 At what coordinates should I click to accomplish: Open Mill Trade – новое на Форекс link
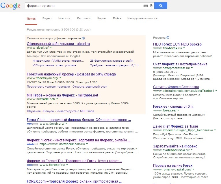tap(62, 95)
